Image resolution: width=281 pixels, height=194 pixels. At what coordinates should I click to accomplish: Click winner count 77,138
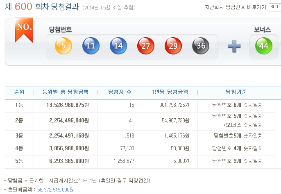[127, 148]
